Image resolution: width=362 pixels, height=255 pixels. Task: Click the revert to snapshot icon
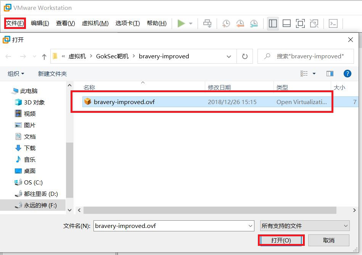click(240, 23)
